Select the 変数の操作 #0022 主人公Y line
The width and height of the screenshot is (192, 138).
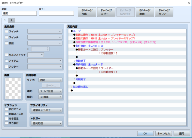(127, 38)
